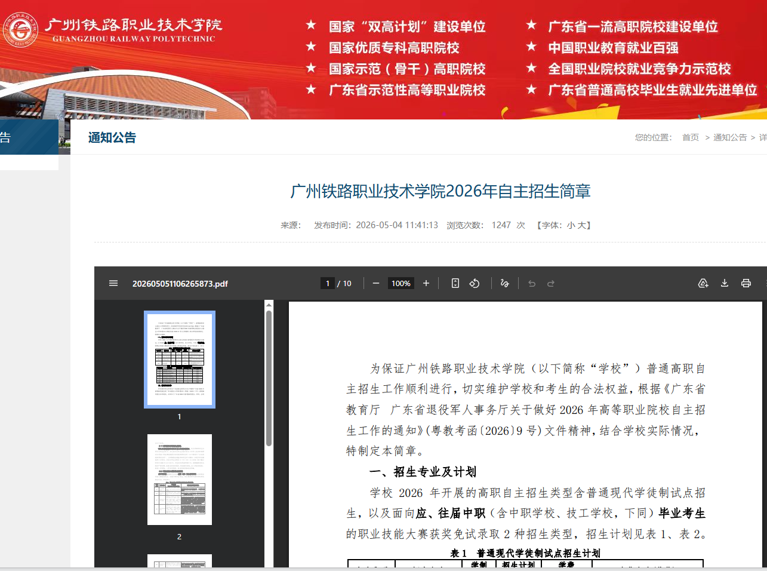Click 全国职业院校就业竞争力示范校 banner text
Screen dimensions: 767x571
pyautogui.click(x=639, y=69)
